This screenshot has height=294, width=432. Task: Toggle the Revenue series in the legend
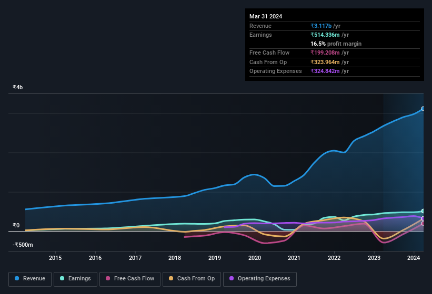tap(30, 279)
